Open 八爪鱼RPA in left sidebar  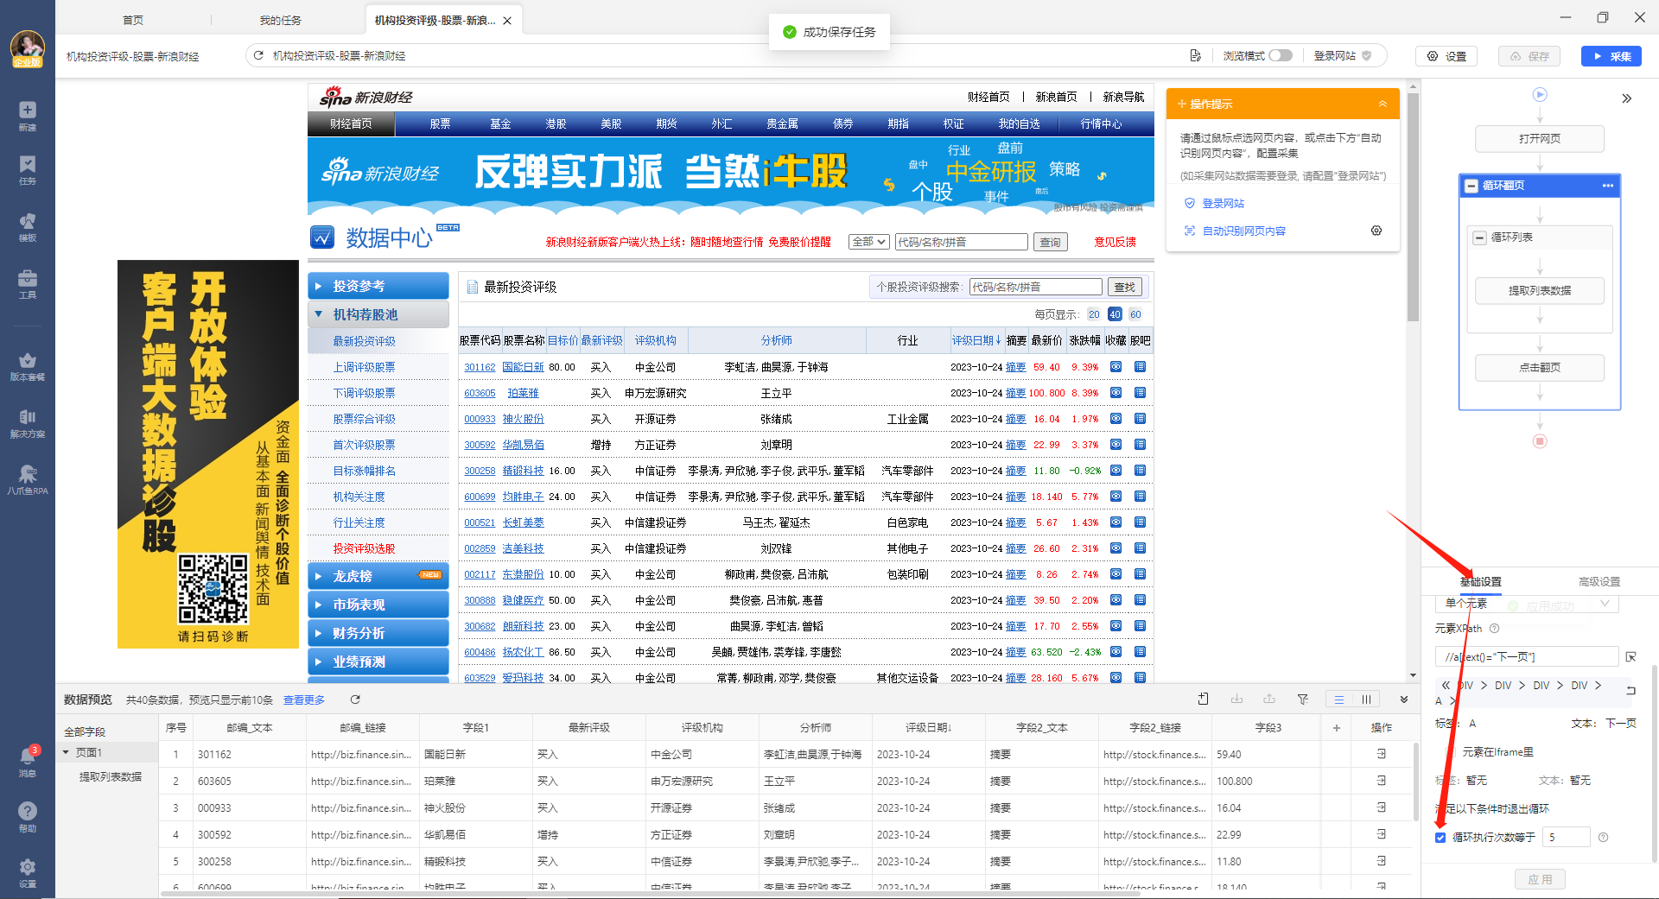(28, 480)
